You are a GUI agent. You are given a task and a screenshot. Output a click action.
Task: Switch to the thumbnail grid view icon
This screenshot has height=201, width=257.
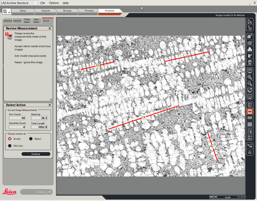[x=250, y=124]
